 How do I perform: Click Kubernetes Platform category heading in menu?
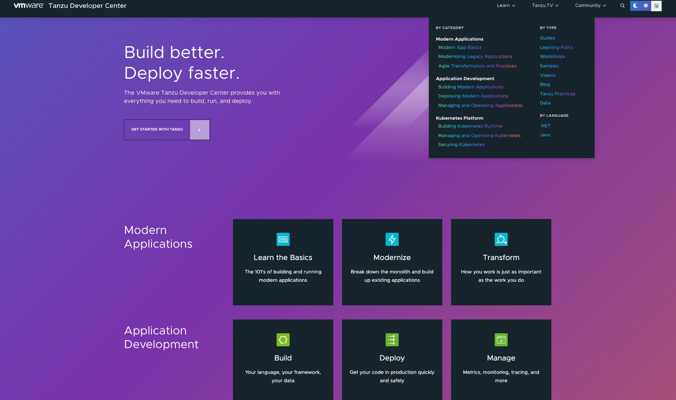coord(459,118)
